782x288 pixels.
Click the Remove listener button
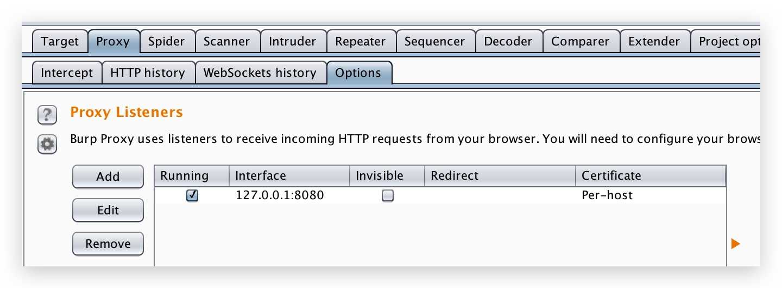(108, 244)
